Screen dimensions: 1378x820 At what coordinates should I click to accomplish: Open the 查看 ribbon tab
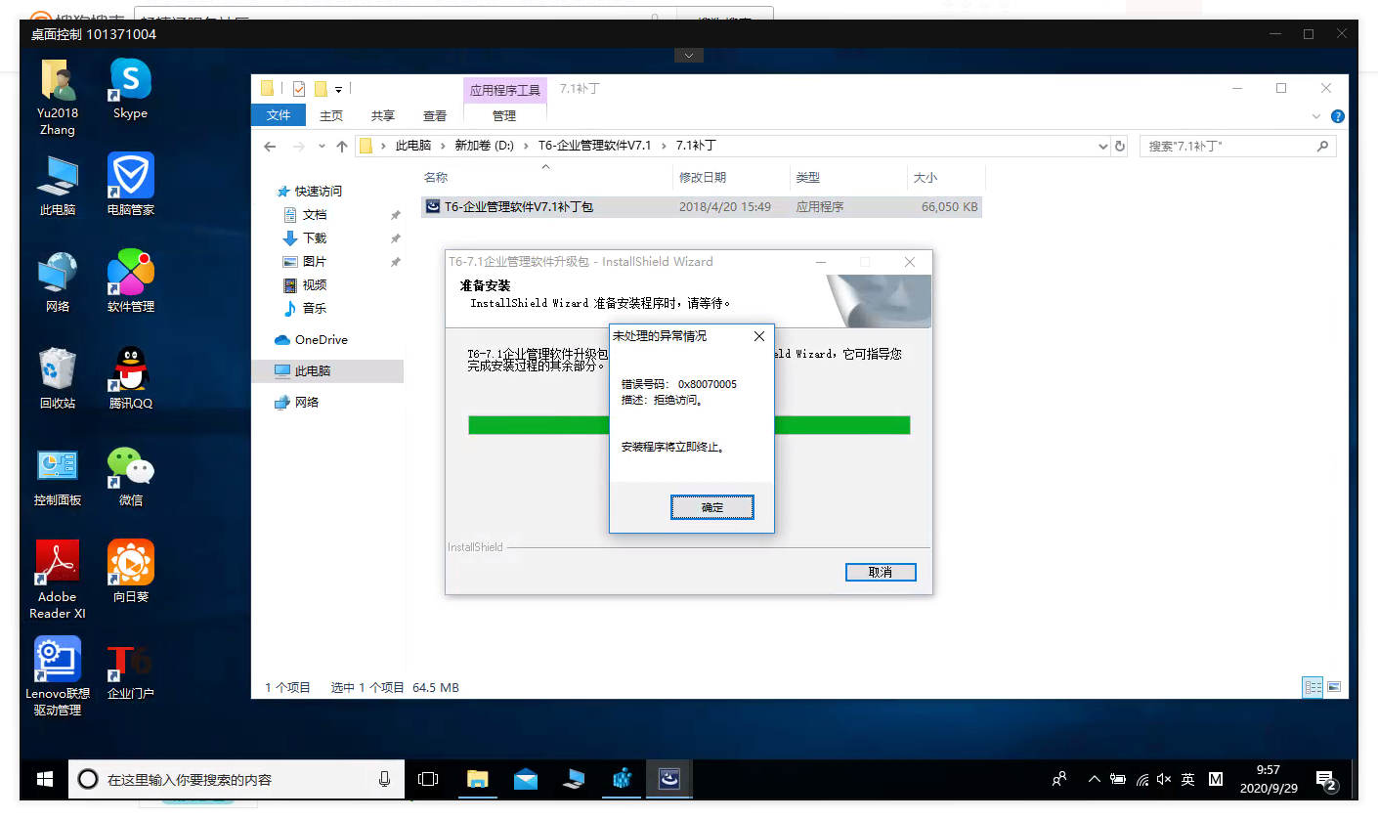coord(435,115)
